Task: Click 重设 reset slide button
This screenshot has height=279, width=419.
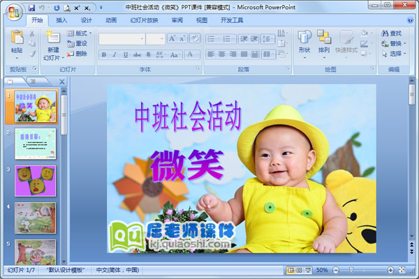Action: click(77, 43)
